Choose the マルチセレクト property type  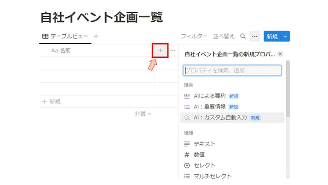(232, 176)
